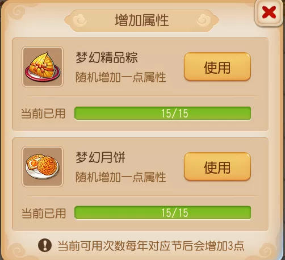
Task: Click the 梦幻精品粽 zongzi item icon
Action: point(43,66)
